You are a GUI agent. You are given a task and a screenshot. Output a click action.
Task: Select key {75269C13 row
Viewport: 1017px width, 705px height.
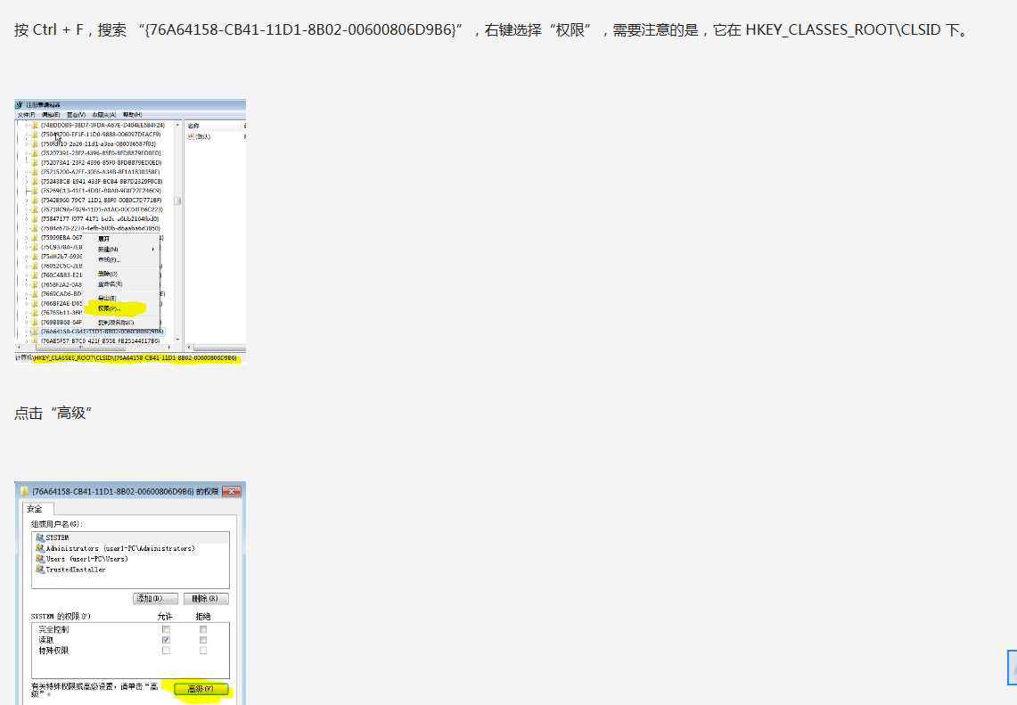coord(101,191)
